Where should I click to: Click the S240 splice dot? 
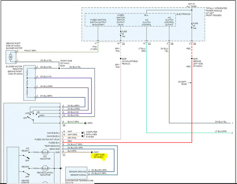192,59
